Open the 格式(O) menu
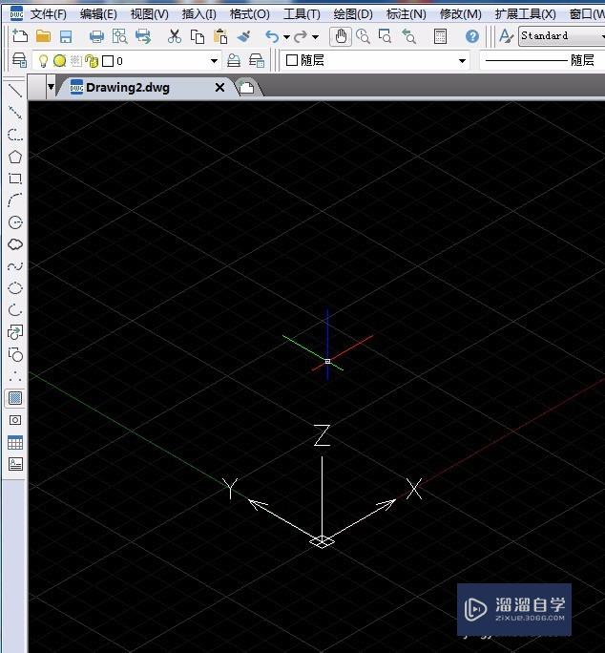The height and width of the screenshot is (653, 605). 249,14
